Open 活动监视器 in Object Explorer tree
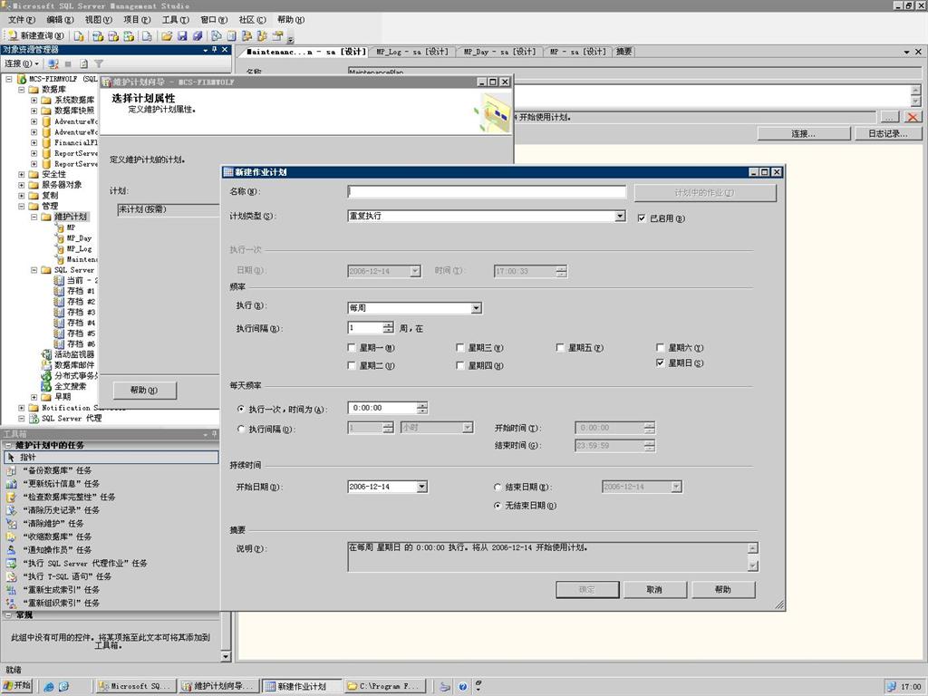The image size is (928, 696). (73, 354)
